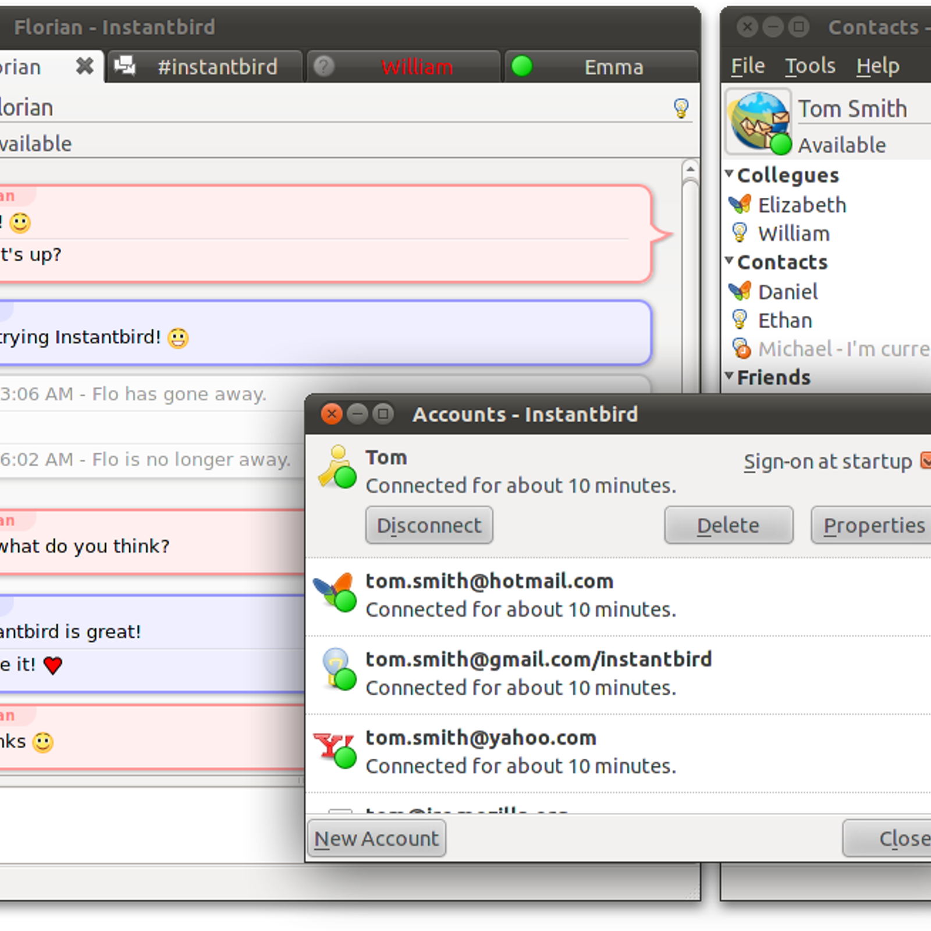Screen dimensions: 931x931
Task: Select William in the contact list
Action: coord(827,233)
